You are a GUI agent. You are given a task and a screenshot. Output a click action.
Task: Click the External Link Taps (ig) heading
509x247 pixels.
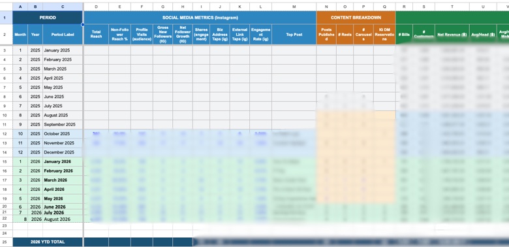pos(239,35)
